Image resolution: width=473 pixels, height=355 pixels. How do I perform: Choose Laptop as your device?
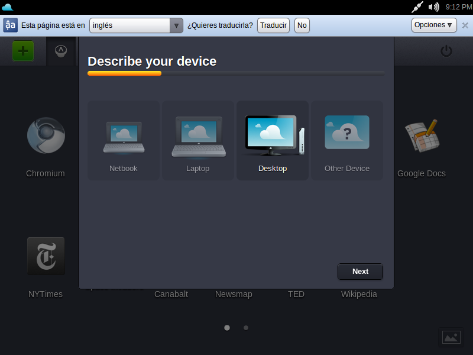(198, 140)
